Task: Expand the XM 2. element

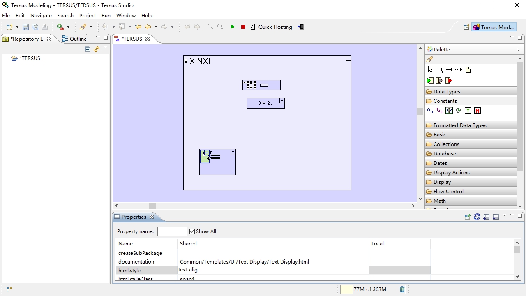Action: [x=282, y=101]
